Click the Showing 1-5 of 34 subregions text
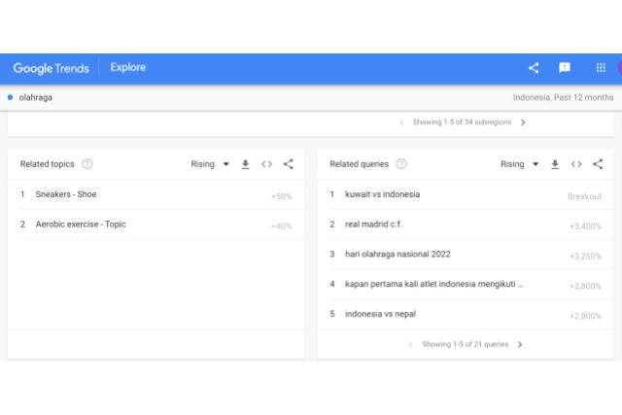Screen dimensions: 622x415 click(x=463, y=122)
